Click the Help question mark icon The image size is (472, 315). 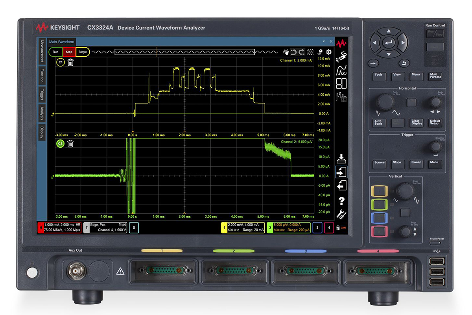(x=341, y=202)
